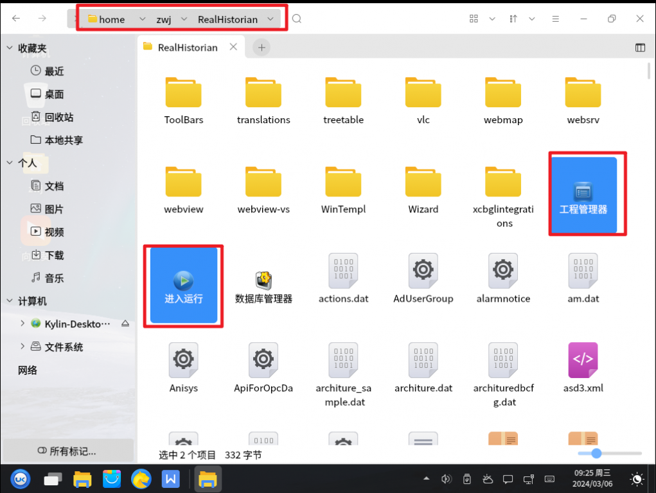Collapse the 个人 section

point(10,162)
